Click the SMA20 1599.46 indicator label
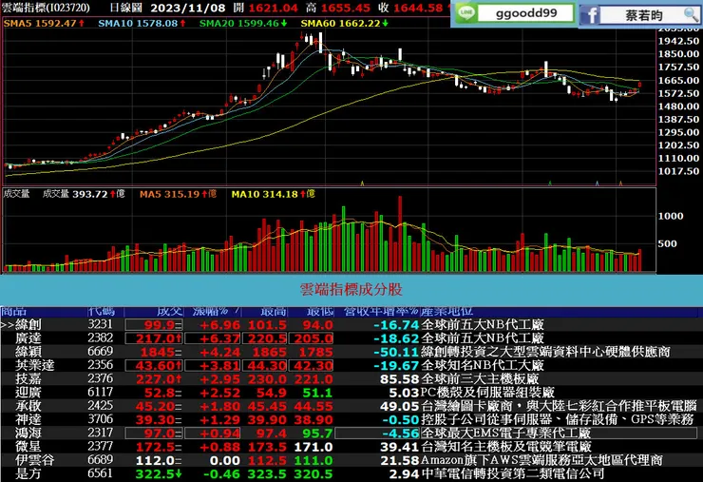 [x=243, y=24]
